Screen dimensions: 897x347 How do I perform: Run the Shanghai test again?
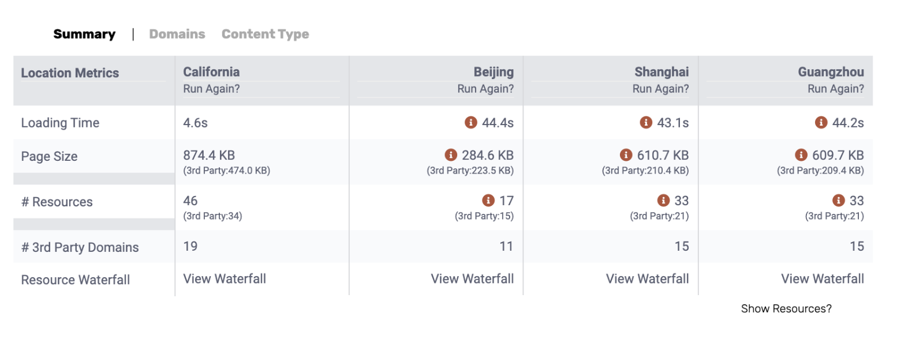(661, 89)
